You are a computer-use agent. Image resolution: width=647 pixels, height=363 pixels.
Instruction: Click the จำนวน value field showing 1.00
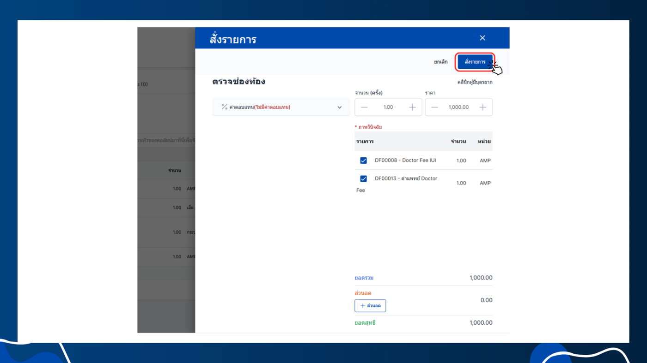388,107
